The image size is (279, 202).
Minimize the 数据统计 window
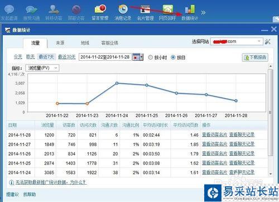click(x=264, y=30)
